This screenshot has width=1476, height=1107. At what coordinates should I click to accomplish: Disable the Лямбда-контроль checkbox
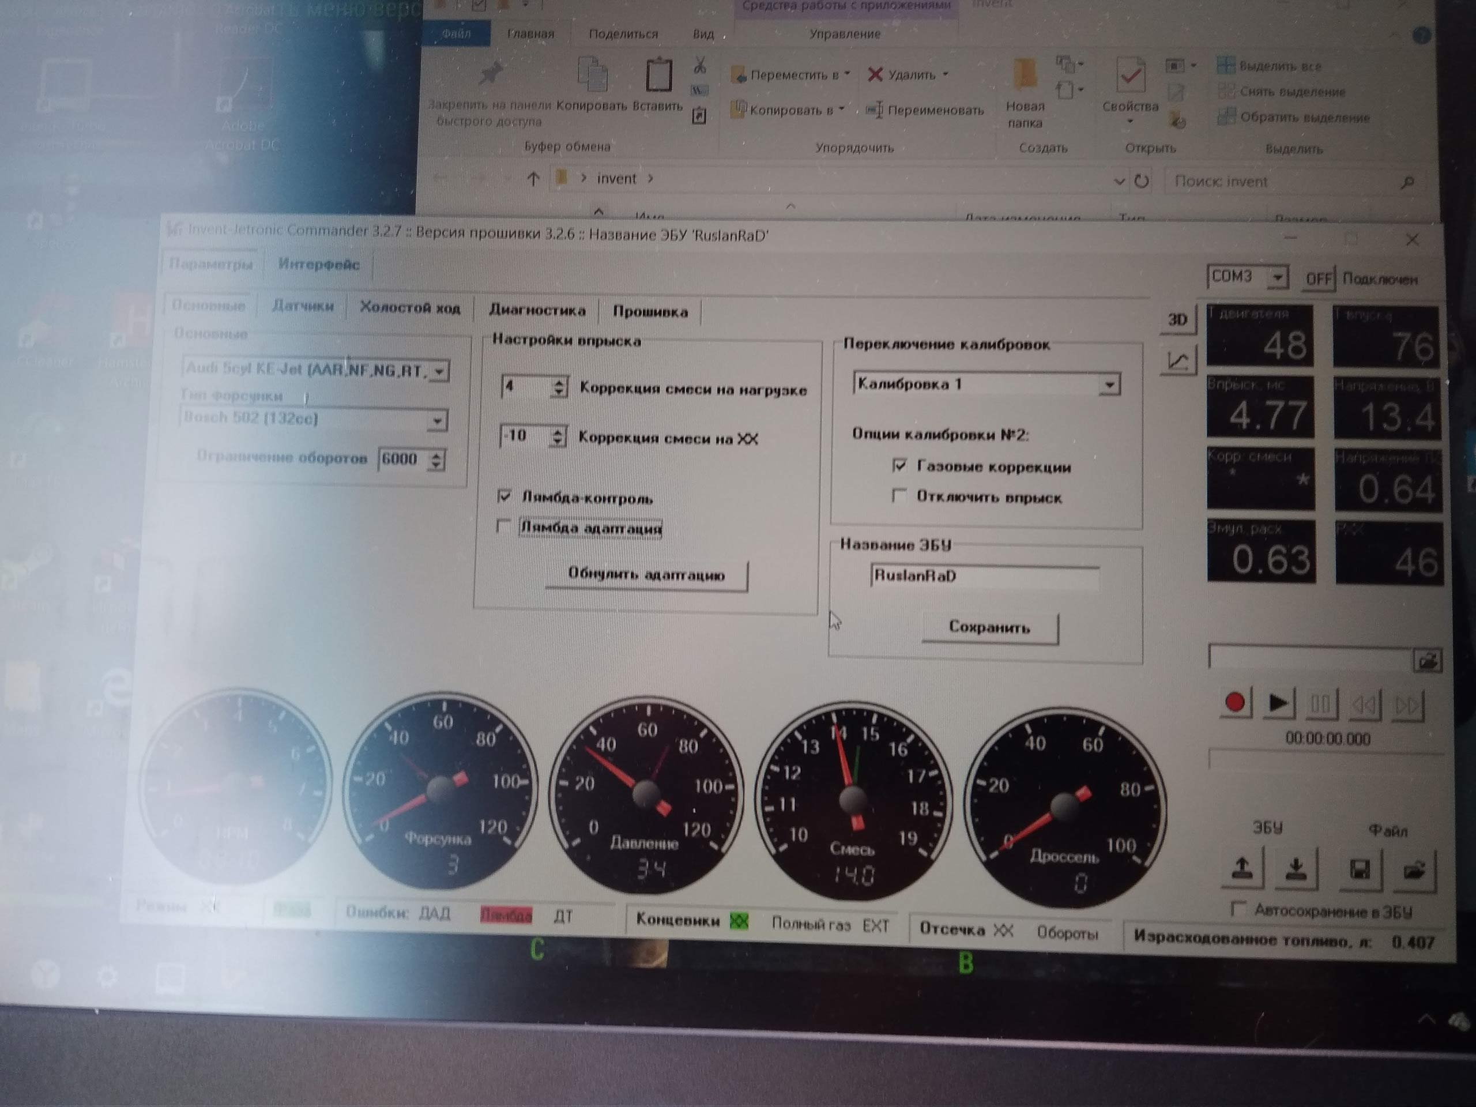coord(504,496)
